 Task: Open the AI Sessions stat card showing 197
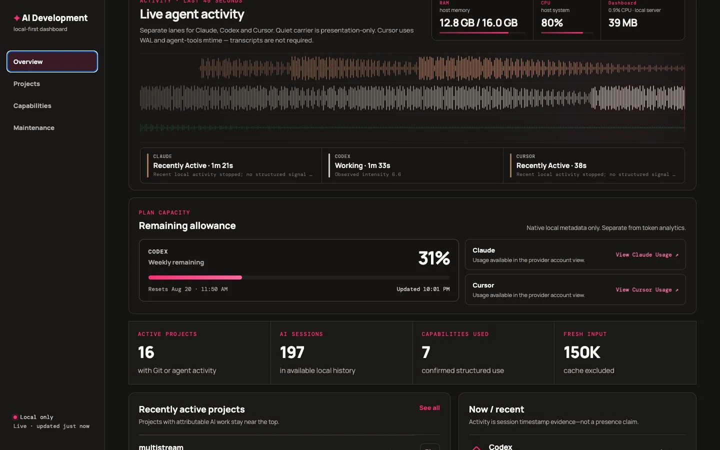coord(341,353)
